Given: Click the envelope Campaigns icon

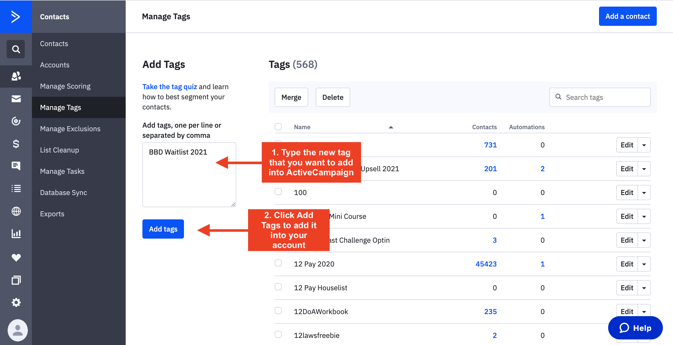Looking at the screenshot, I should (16, 99).
